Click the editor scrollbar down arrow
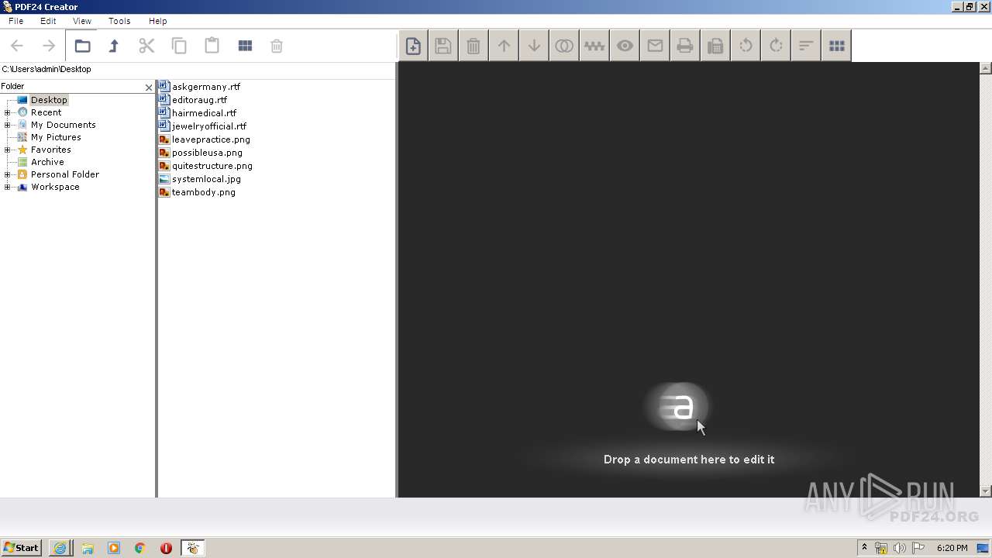This screenshot has width=992, height=558. click(x=986, y=491)
